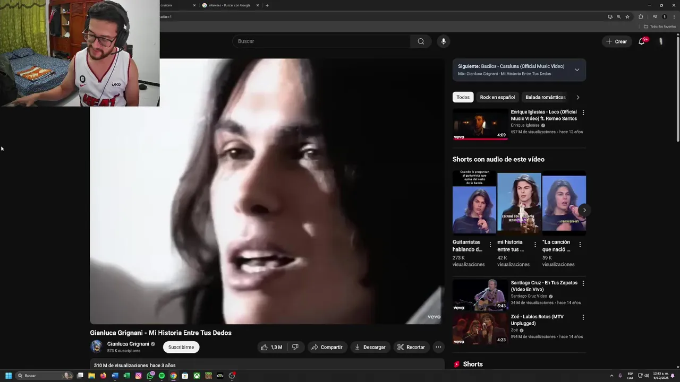This screenshot has width=680, height=382.
Task: Open Windows Start menu
Action: (x=8, y=376)
